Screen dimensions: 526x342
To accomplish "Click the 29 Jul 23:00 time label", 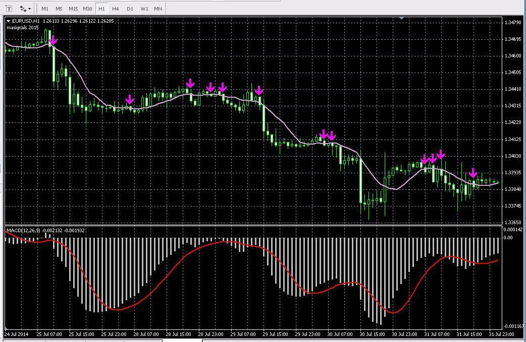I will [307, 334].
